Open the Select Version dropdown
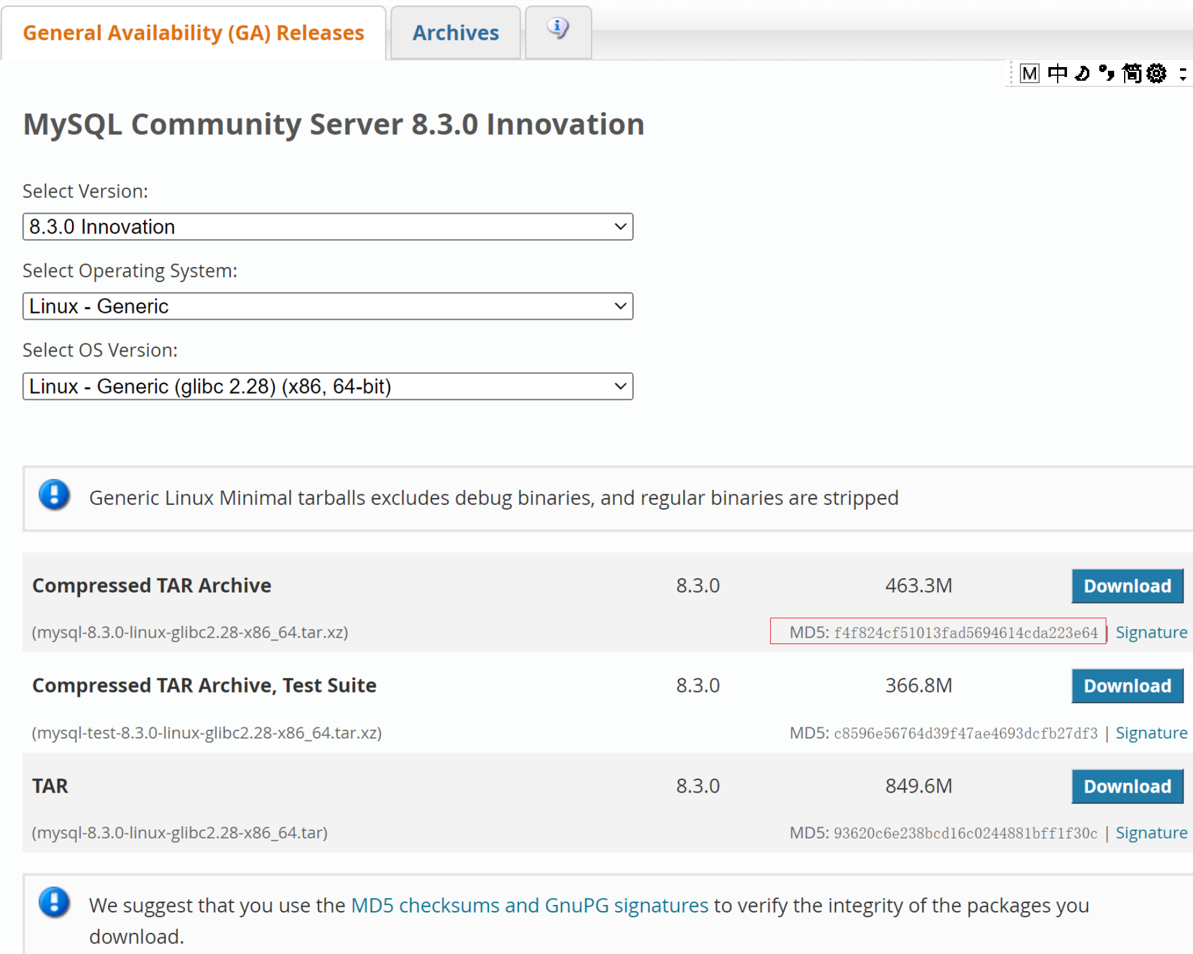This screenshot has height=954, width=1193. tap(328, 227)
